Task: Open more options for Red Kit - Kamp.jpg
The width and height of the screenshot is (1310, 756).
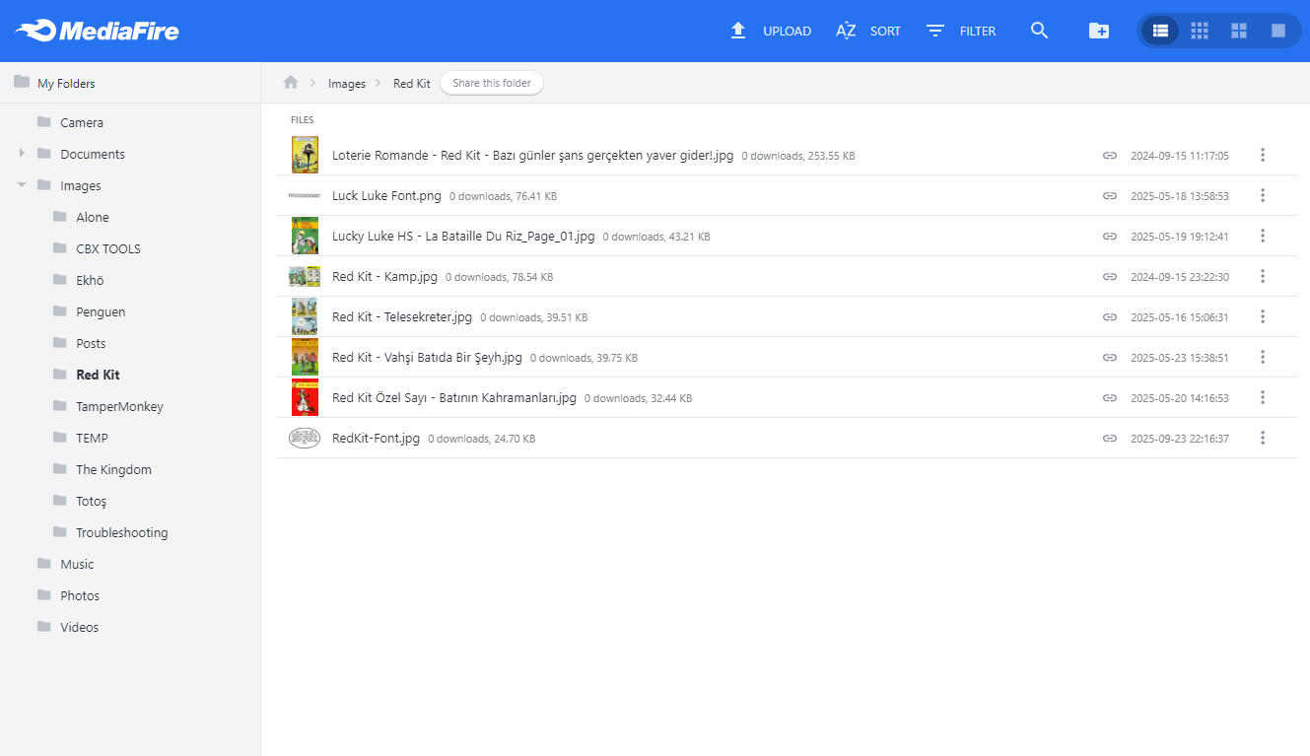Action: [x=1262, y=277]
